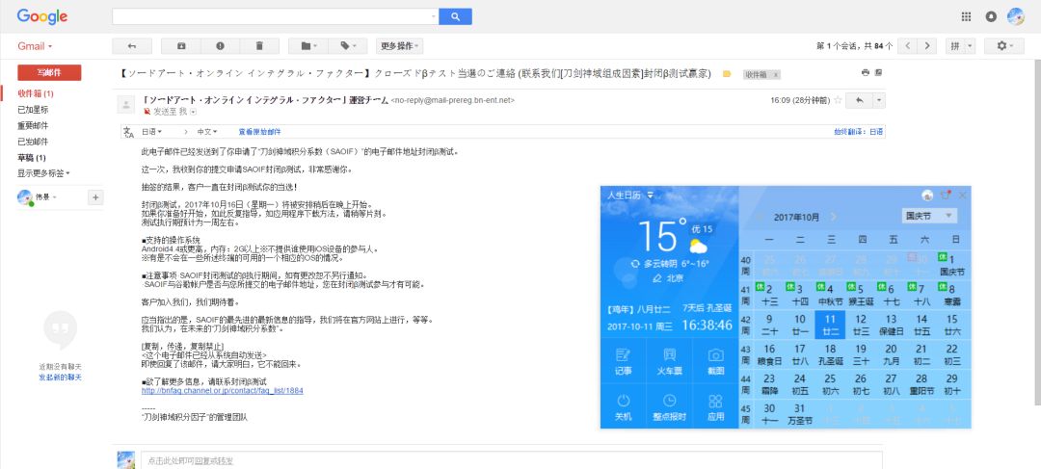Viewport: 1041px width, 469px height.
Task: Open the 日语 source language dropdown
Action: click(x=151, y=132)
